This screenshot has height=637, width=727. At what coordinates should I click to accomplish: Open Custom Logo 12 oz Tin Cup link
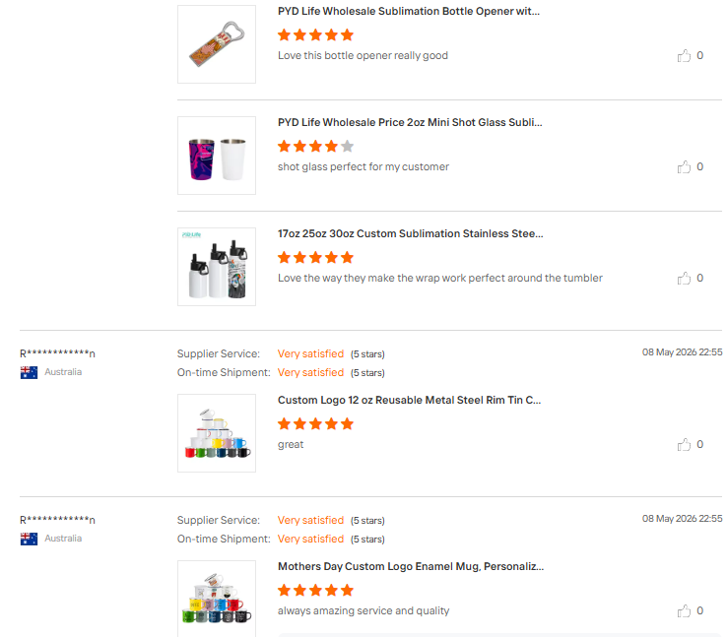click(x=410, y=400)
